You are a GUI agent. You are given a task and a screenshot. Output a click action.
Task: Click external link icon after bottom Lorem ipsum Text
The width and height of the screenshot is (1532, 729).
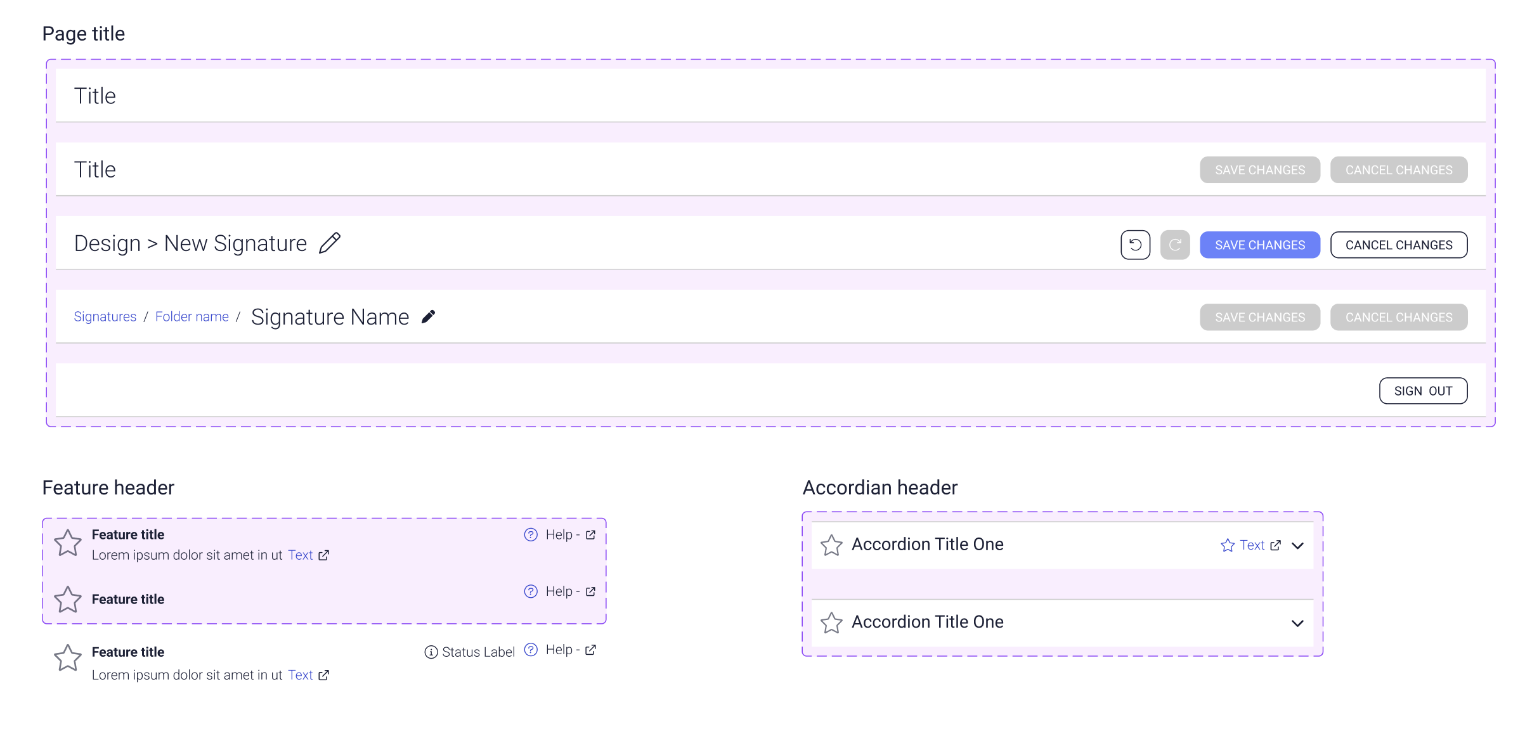point(323,675)
